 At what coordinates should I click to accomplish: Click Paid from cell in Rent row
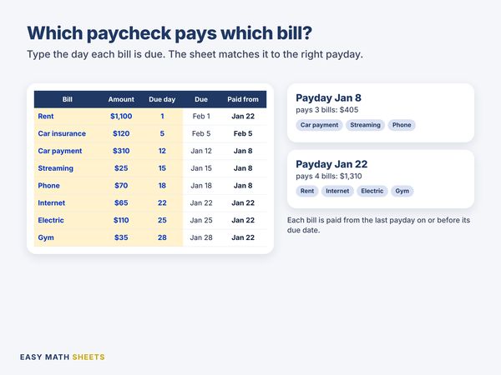[243, 117]
